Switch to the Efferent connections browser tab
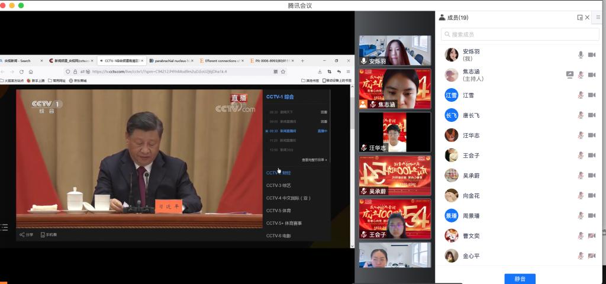 point(221,61)
